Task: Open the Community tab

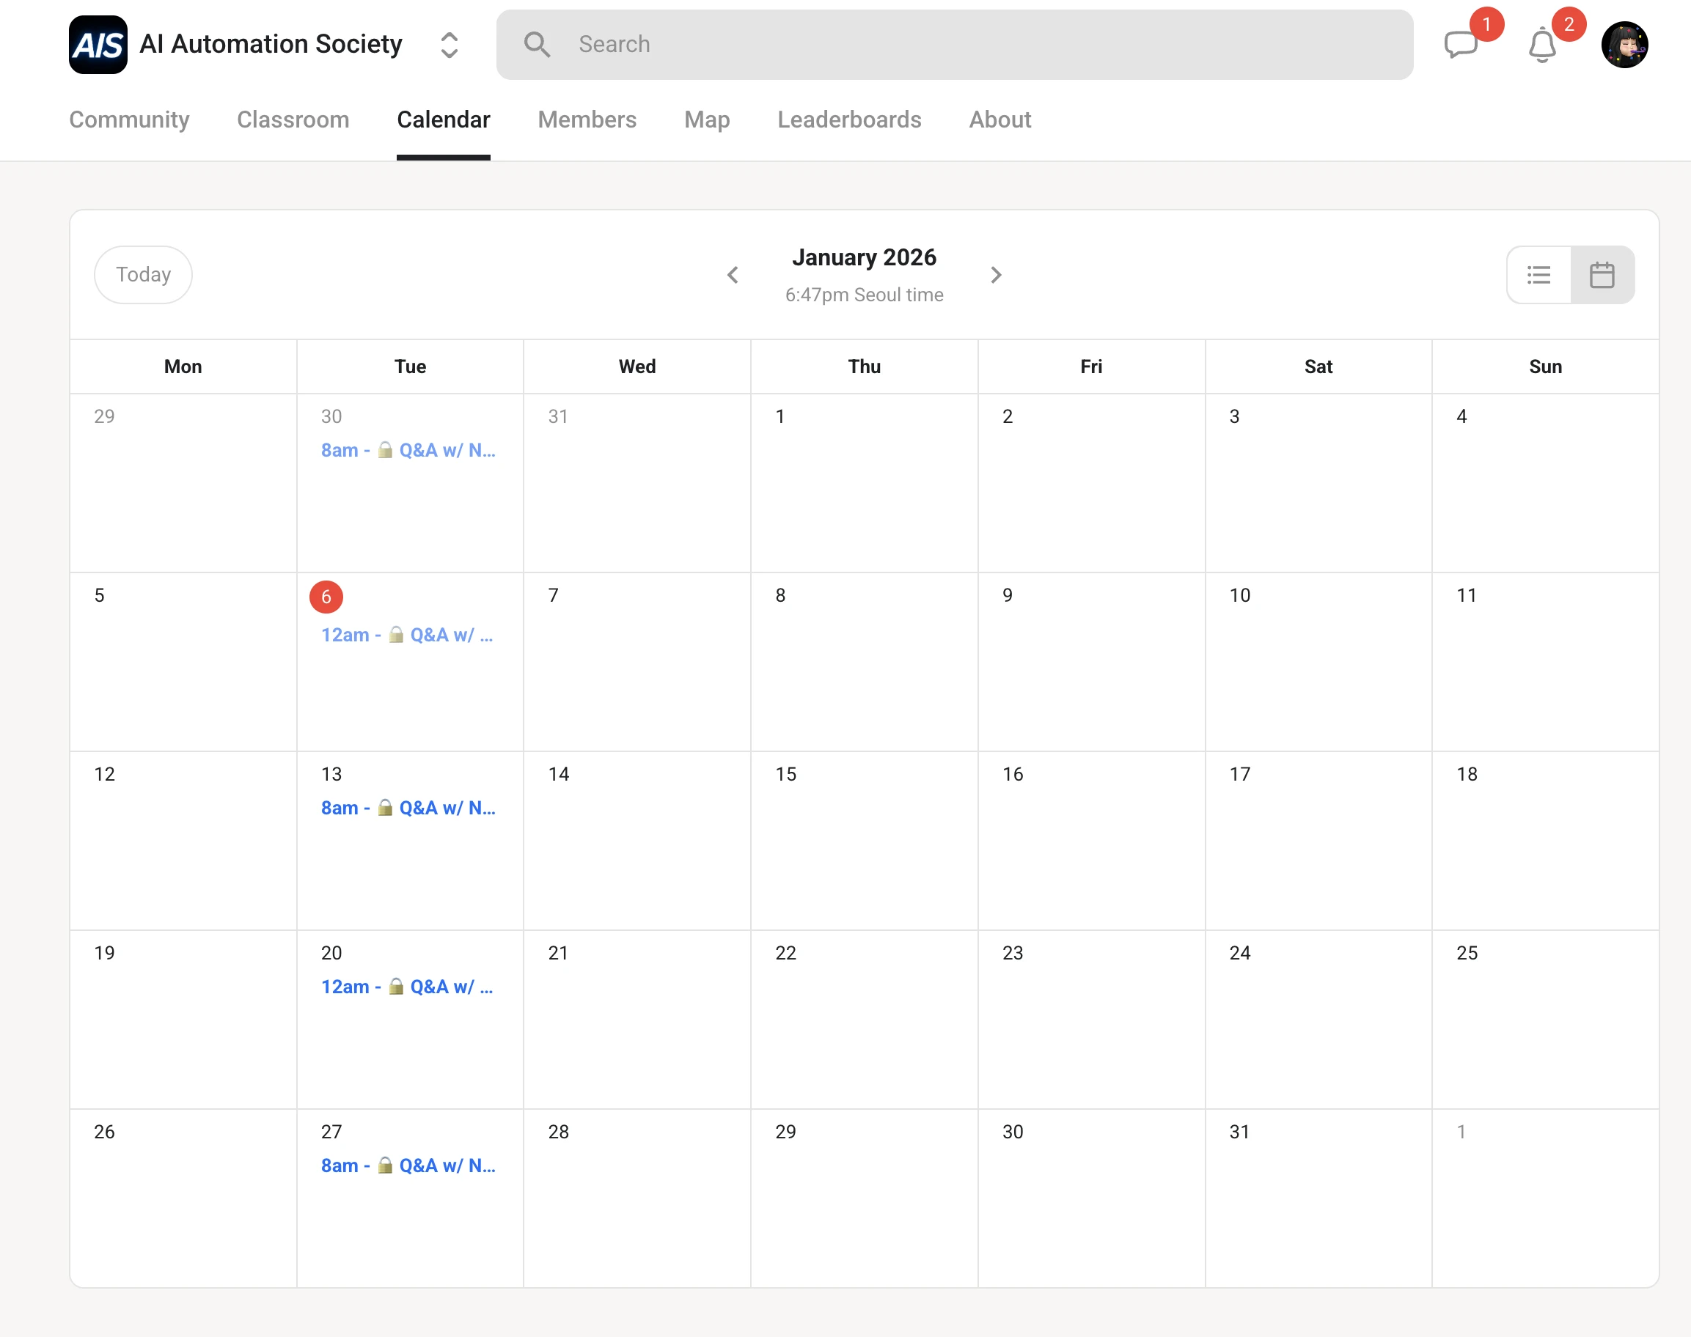Action: click(129, 119)
